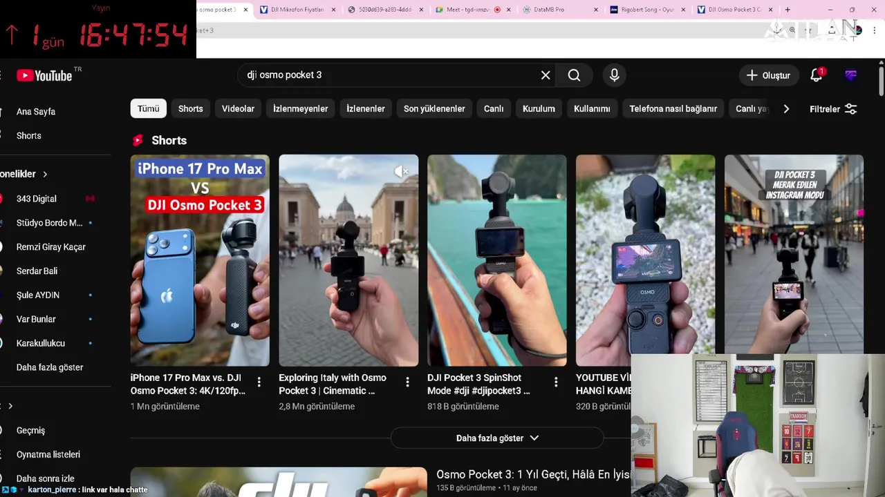
Task: Clear the search box with the X icon
Action: (546, 75)
